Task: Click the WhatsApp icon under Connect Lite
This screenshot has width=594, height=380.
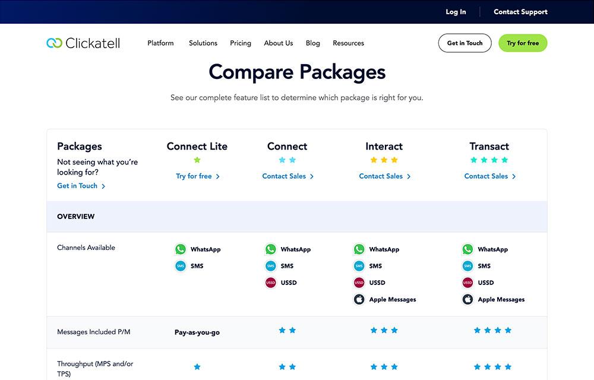Action: (181, 249)
